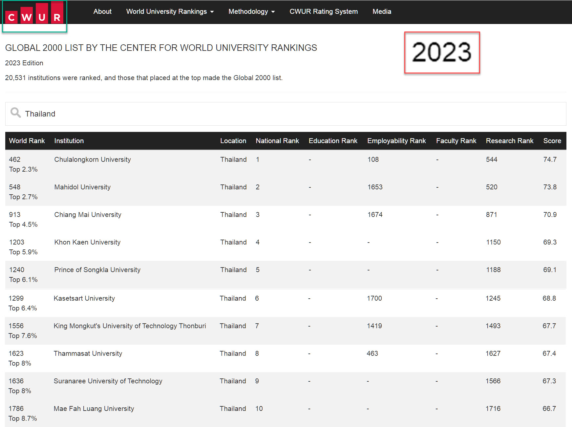The height and width of the screenshot is (427, 572).
Task: Select employability rank 108 cell
Action: tap(373, 160)
